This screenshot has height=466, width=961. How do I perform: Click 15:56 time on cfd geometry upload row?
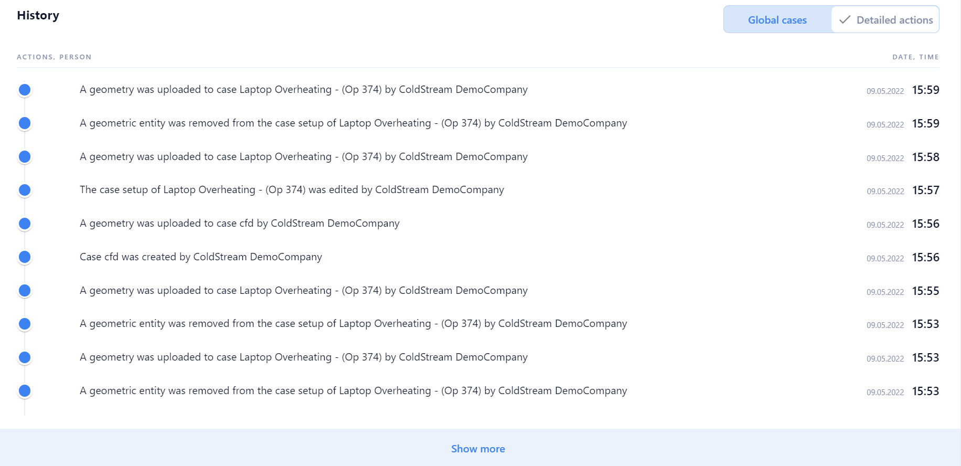925,224
